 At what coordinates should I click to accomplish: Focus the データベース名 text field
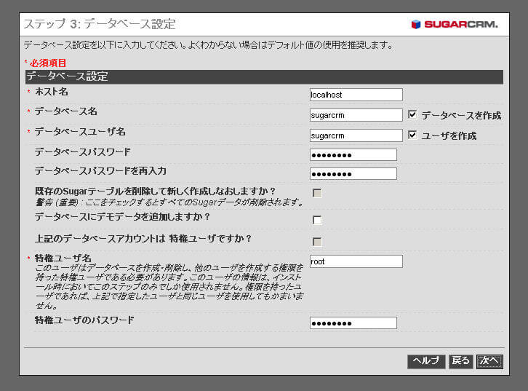click(356, 115)
